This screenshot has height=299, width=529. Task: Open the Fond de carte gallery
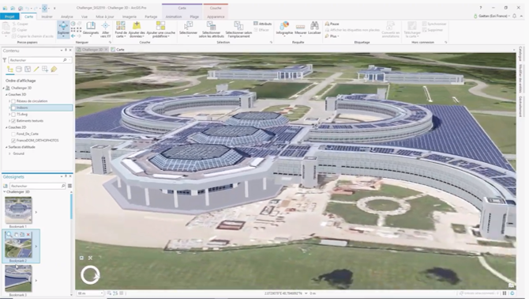coord(121,29)
